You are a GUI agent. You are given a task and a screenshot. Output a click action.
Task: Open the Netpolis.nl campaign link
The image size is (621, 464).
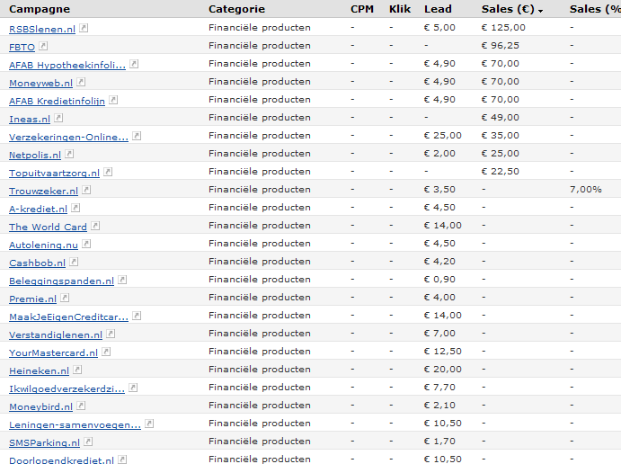tap(35, 155)
